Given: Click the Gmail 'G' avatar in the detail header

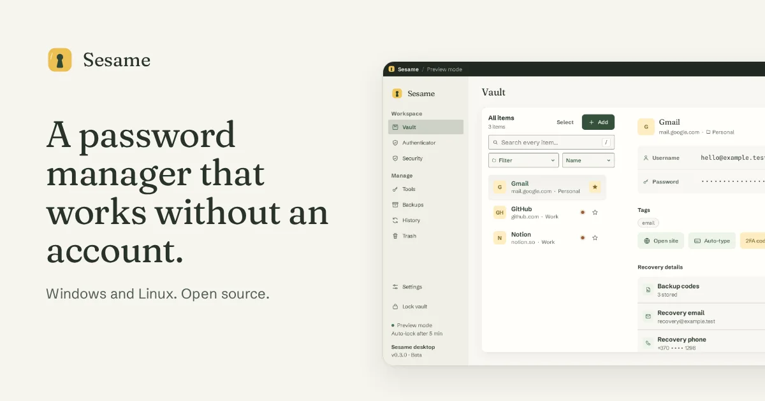Looking at the screenshot, I should click(646, 127).
